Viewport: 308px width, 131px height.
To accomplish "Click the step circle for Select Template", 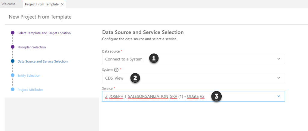I will click(x=12, y=33).
